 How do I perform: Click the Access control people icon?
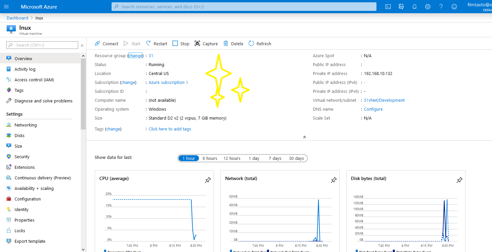click(x=9, y=80)
